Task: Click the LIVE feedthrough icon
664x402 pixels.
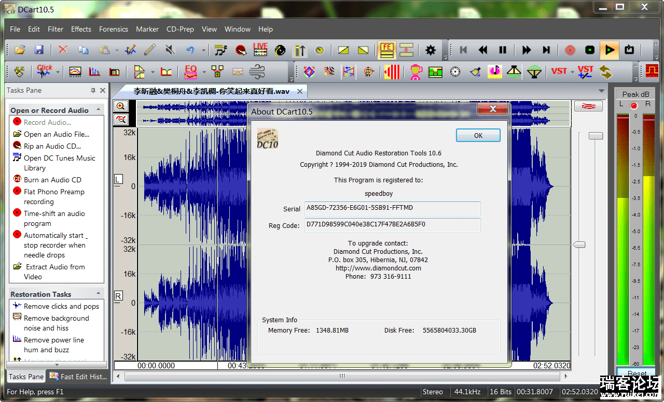Action: click(x=260, y=50)
